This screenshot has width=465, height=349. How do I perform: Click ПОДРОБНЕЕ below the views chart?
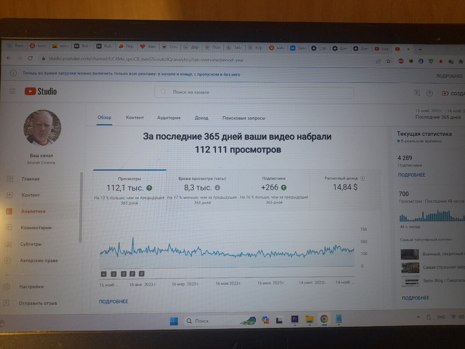tap(113, 301)
